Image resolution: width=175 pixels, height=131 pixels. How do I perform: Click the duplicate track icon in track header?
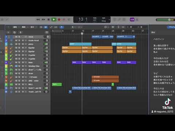(15, 32)
